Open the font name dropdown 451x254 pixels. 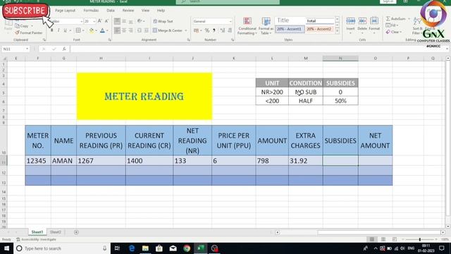tap(82, 21)
